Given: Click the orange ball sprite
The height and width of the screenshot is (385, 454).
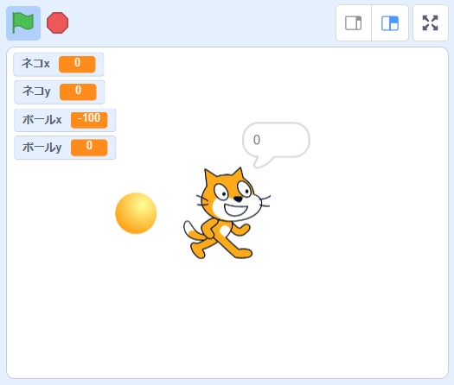Looking at the screenshot, I should click(x=136, y=213).
